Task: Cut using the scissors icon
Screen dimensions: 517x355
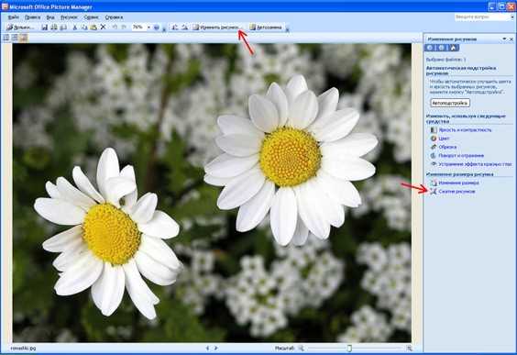Action: point(75,28)
